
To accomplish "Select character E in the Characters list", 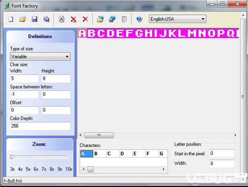I will point(139,153).
